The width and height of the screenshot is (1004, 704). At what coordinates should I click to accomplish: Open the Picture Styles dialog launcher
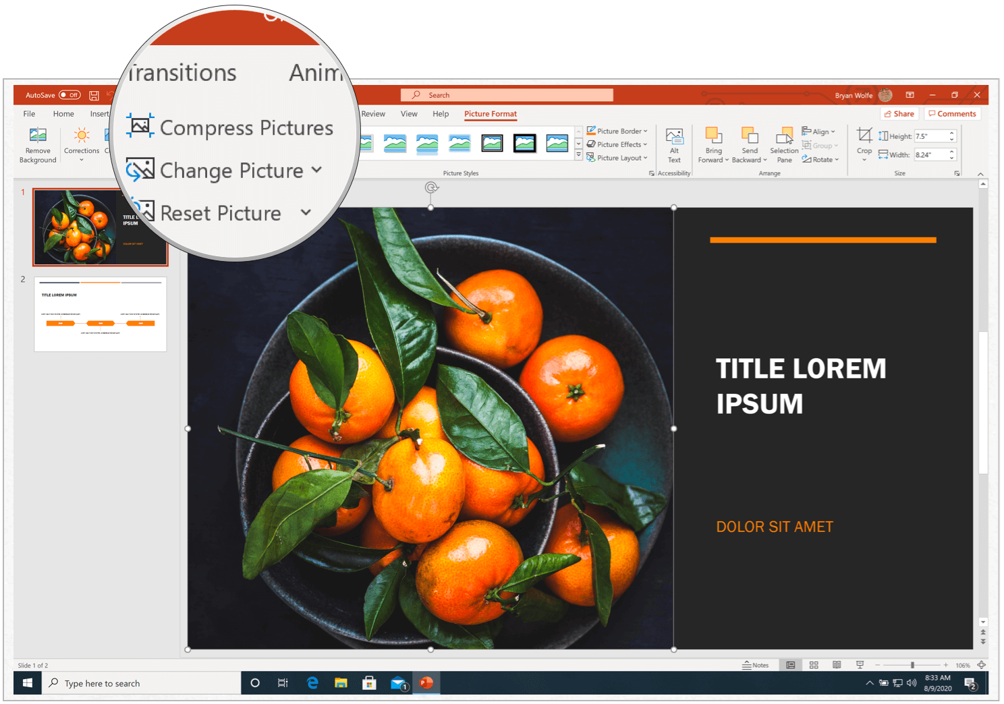(652, 173)
